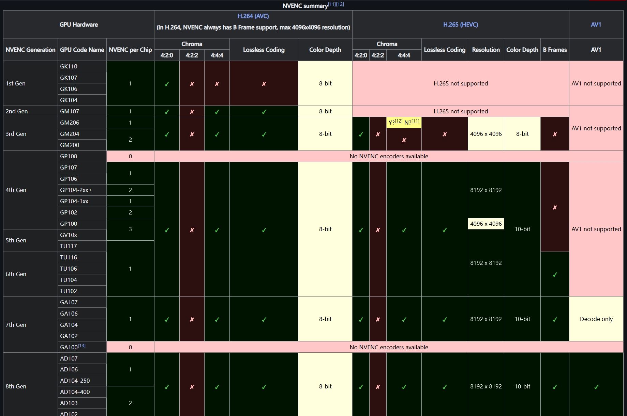Click the 1st Gen generation cell
627x416 pixels.
coord(30,83)
